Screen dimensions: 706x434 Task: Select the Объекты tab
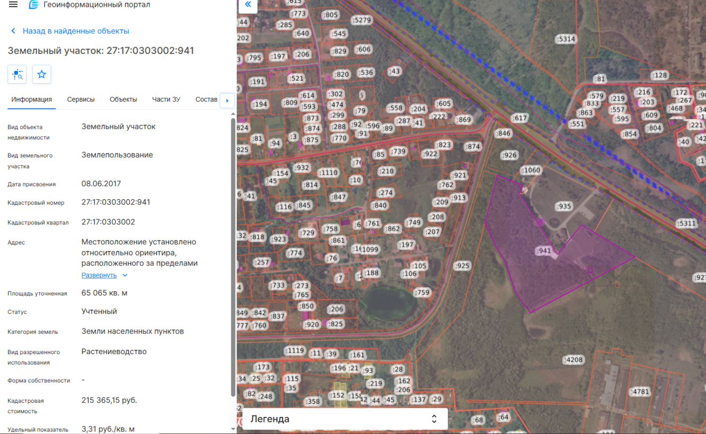pyautogui.click(x=123, y=100)
